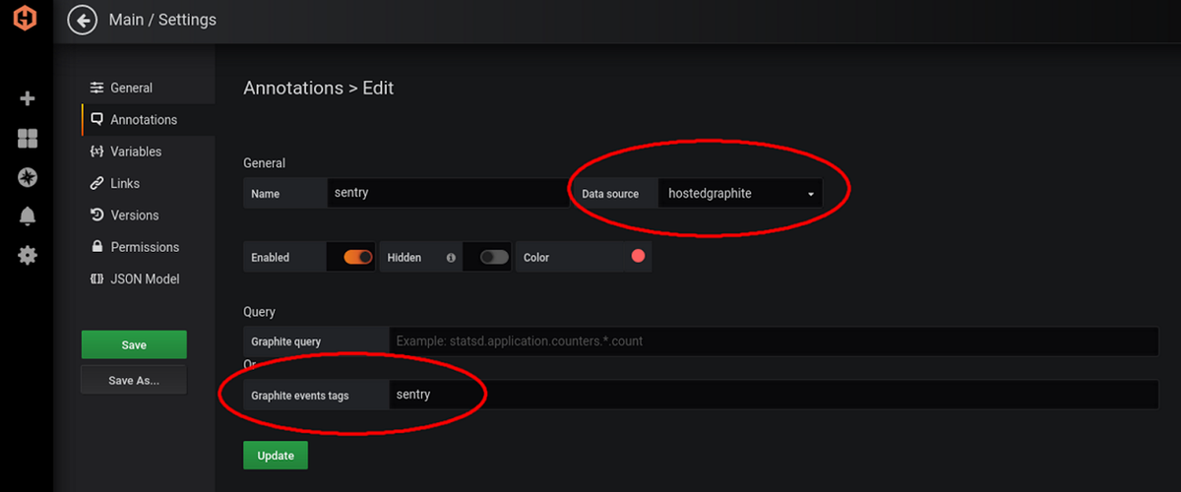This screenshot has width=1181, height=492.
Task: Click the Hidden info tooltip icon
Action: pos(451,258)
